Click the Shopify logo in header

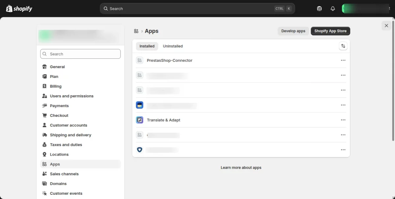pos(19,9)
